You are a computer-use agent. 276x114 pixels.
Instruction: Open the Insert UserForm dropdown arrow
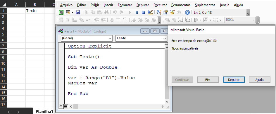(x=72, y=13)
